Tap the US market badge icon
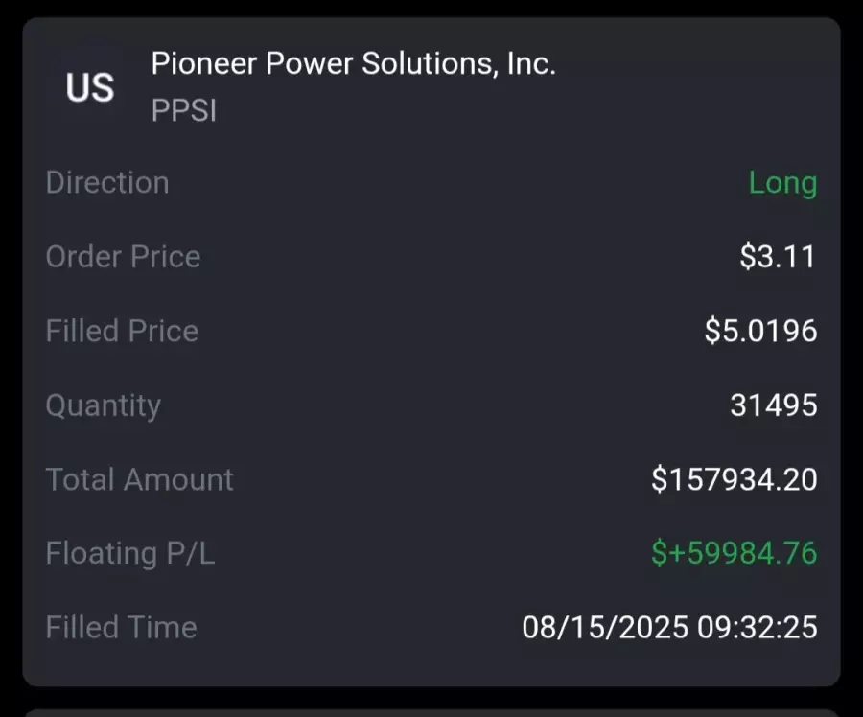Screen dimensions: 863x717 [x=90, y=87]
